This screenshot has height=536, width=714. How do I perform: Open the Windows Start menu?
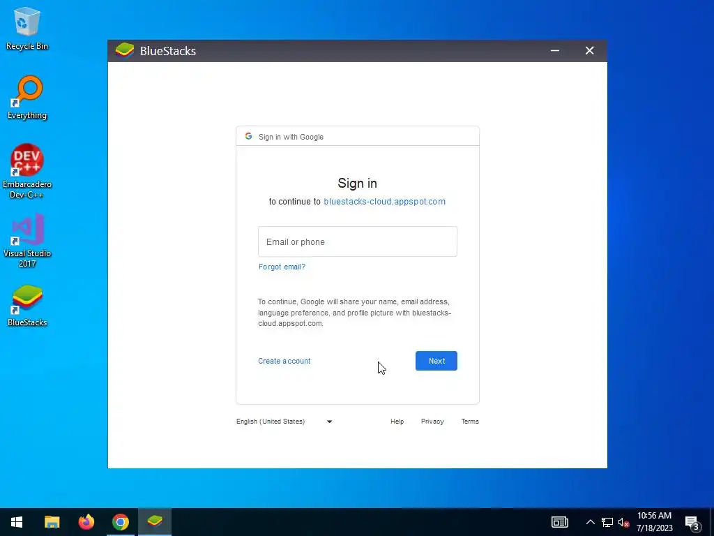(17, 522)
